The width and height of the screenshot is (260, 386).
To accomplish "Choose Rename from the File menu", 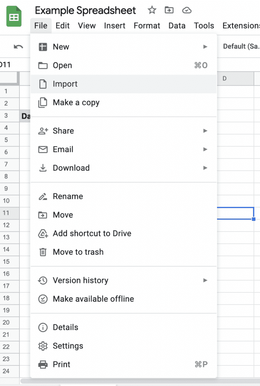I will coord(67,196).
